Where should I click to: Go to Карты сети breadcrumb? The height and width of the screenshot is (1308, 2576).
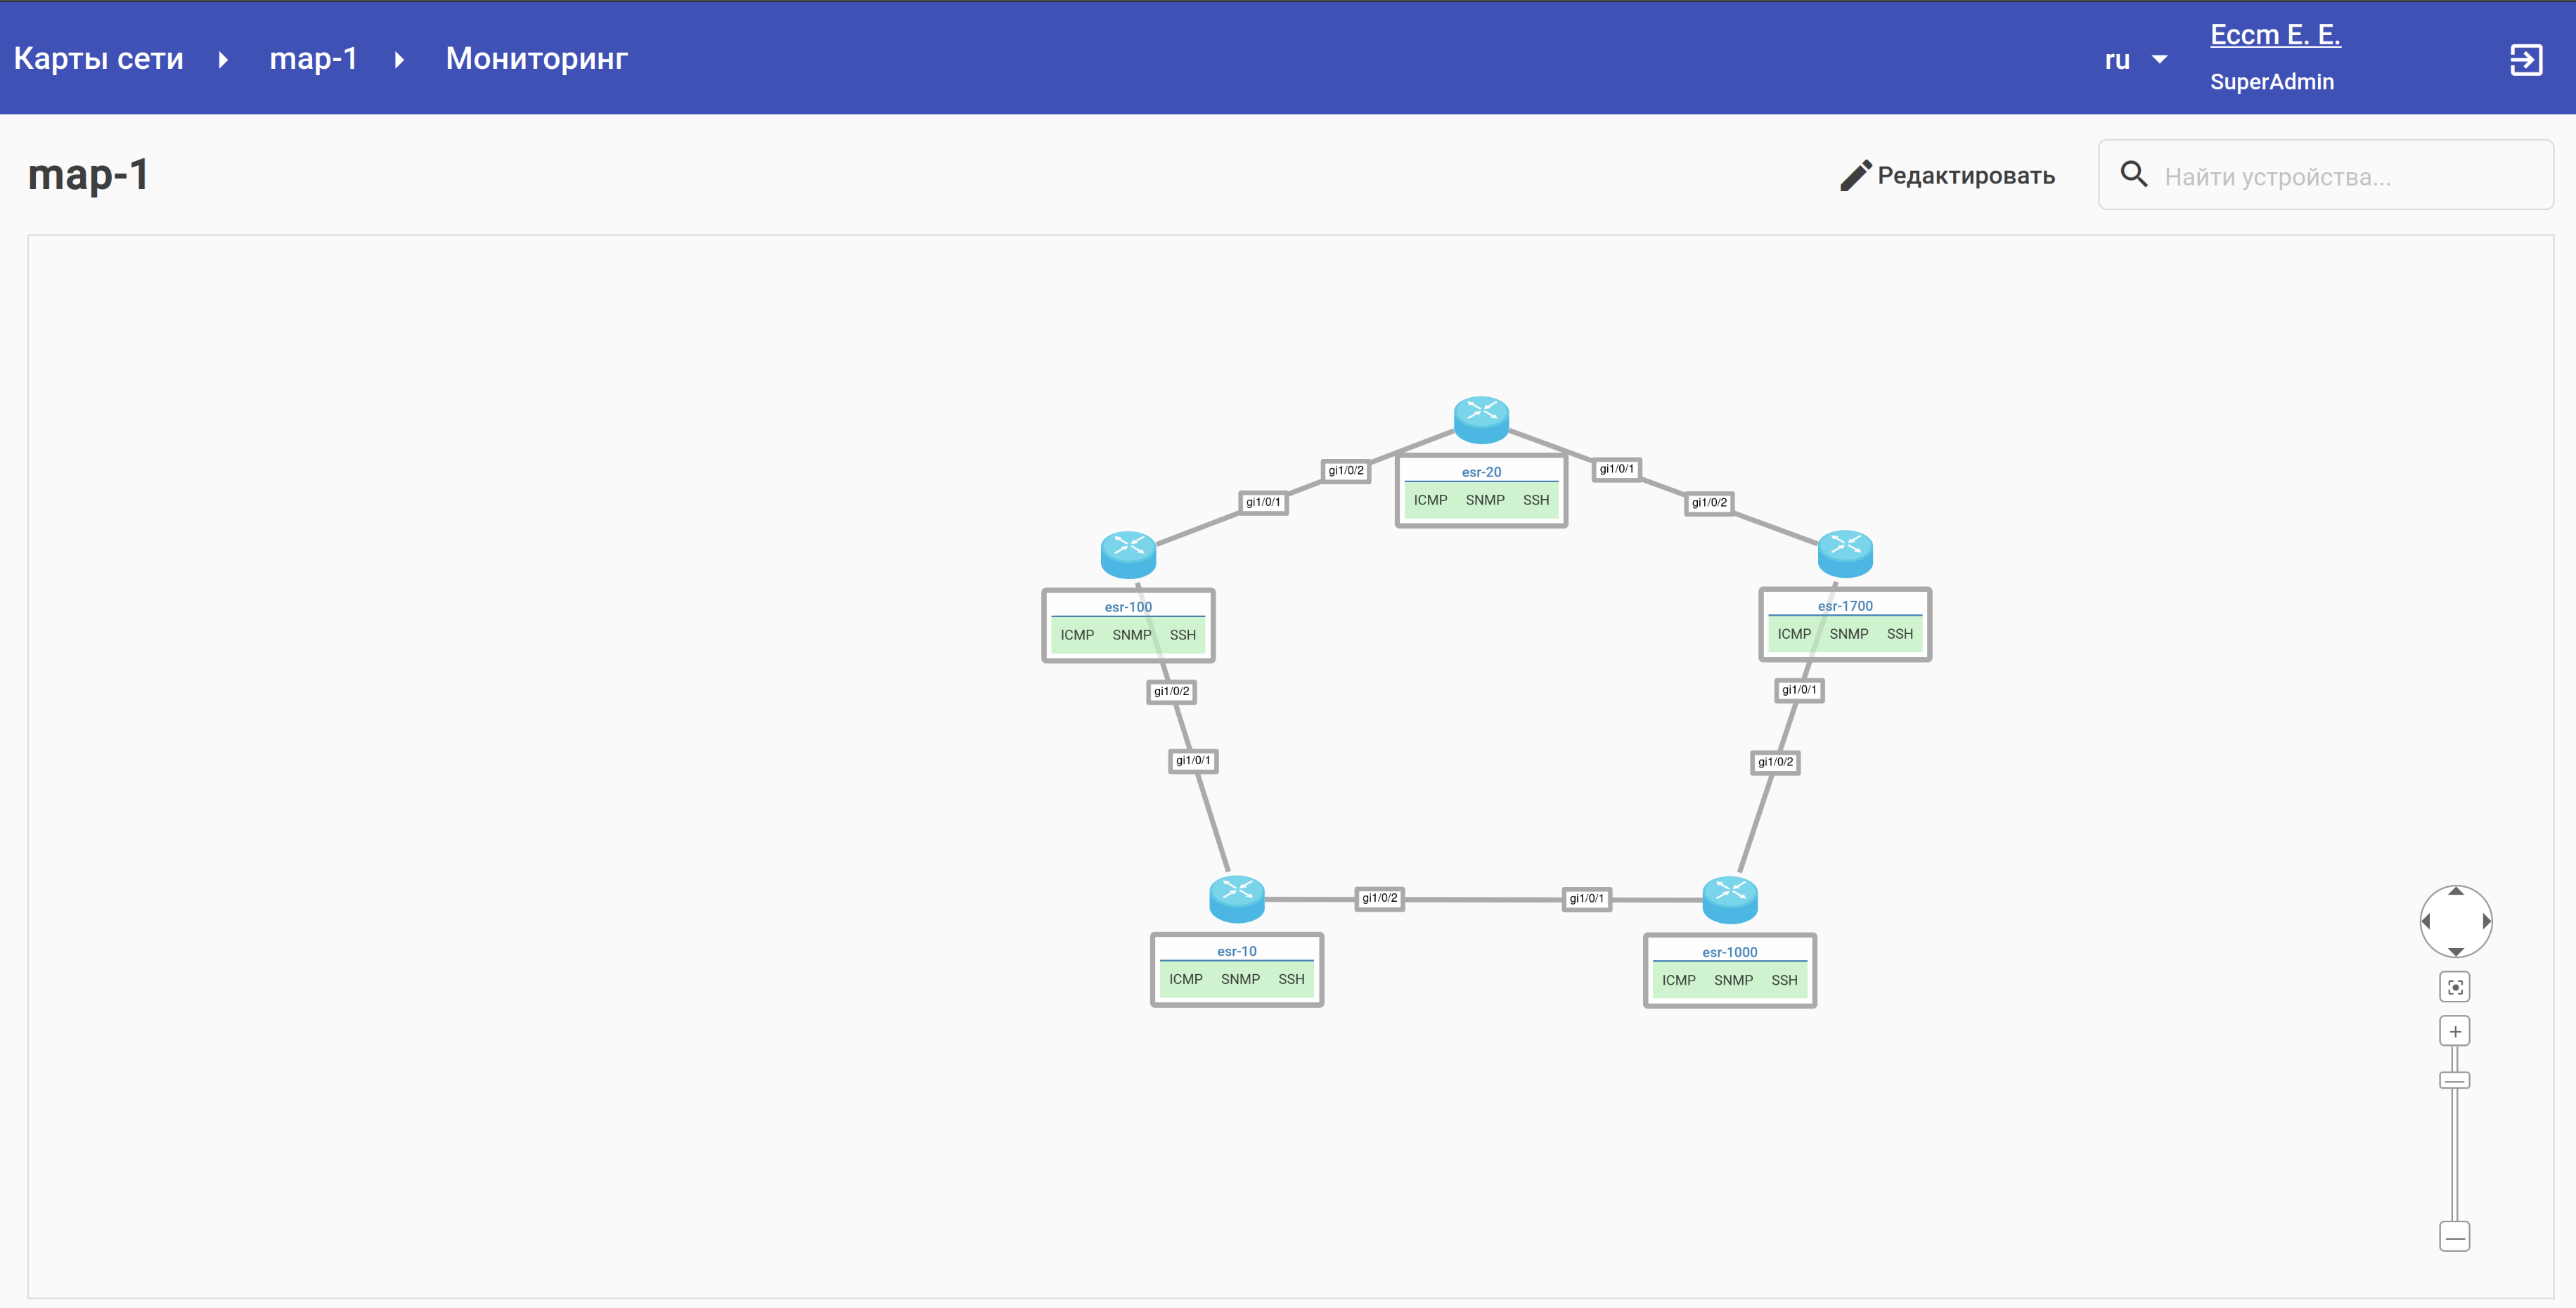coord(98,59)
